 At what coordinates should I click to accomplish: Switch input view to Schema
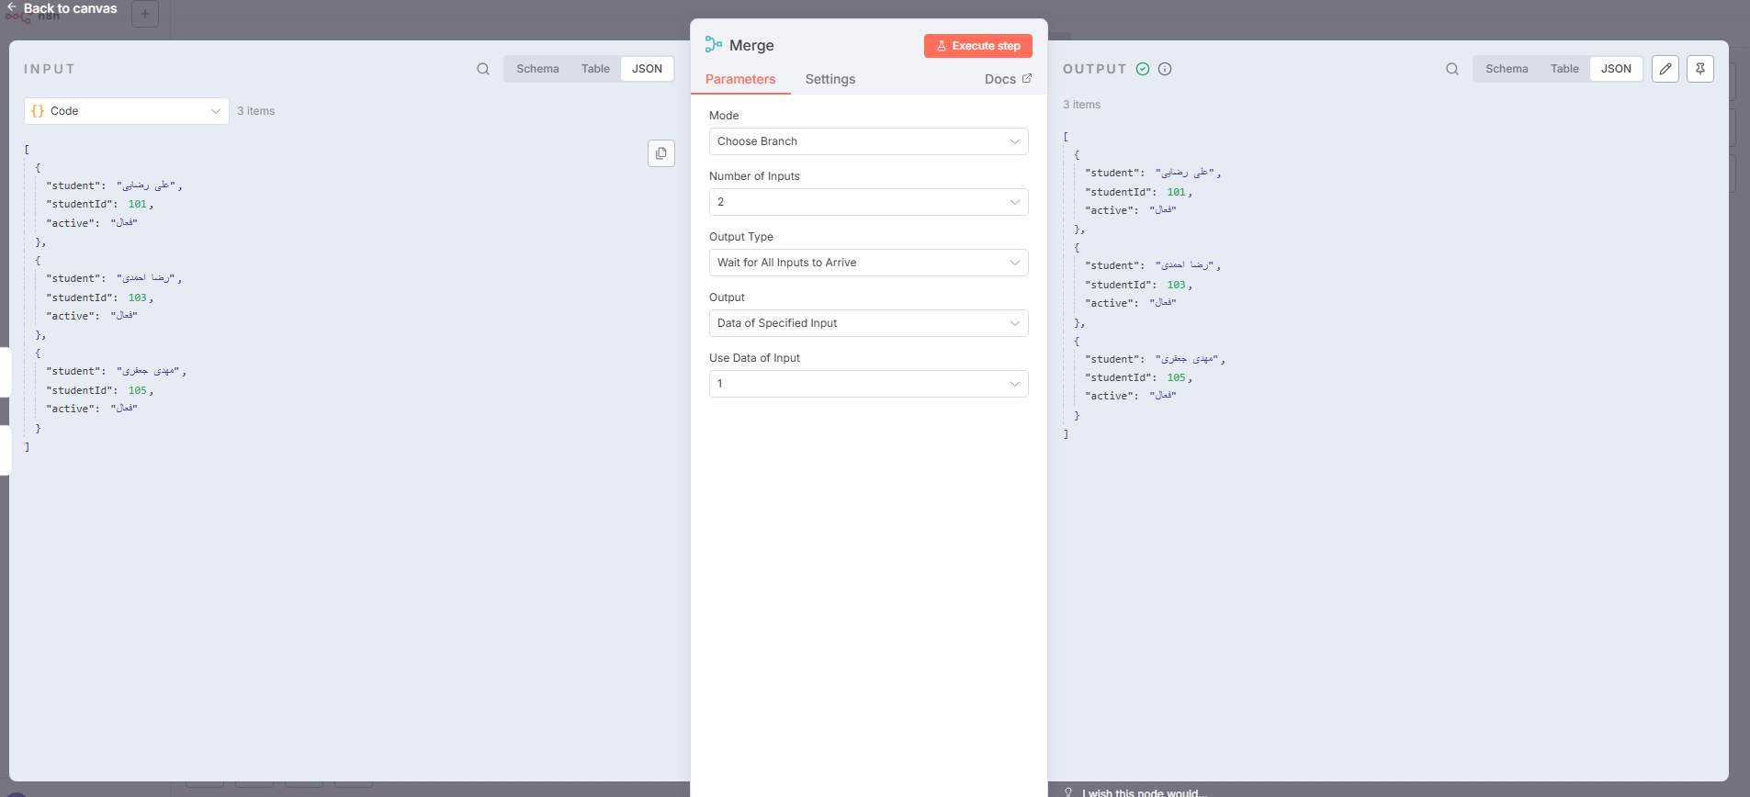point(537,69)
